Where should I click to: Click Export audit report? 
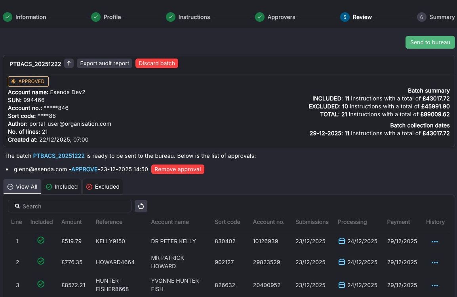tap(105, 64)
